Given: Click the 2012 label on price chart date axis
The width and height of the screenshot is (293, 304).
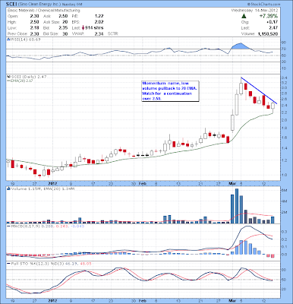Looking at the screenshot, I should 52,183.
